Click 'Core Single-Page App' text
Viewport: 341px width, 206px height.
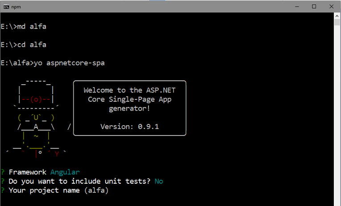pyautogui.click(x=130, y=99)
